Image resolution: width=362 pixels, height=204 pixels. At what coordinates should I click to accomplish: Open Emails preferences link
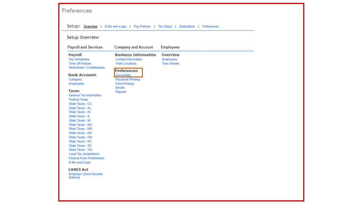(x=120, y=87)
